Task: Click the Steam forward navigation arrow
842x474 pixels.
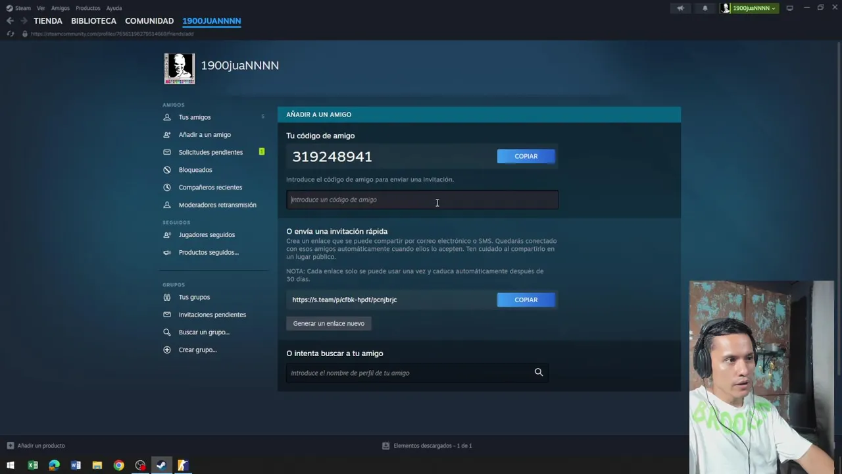Action: pos(24,21)
